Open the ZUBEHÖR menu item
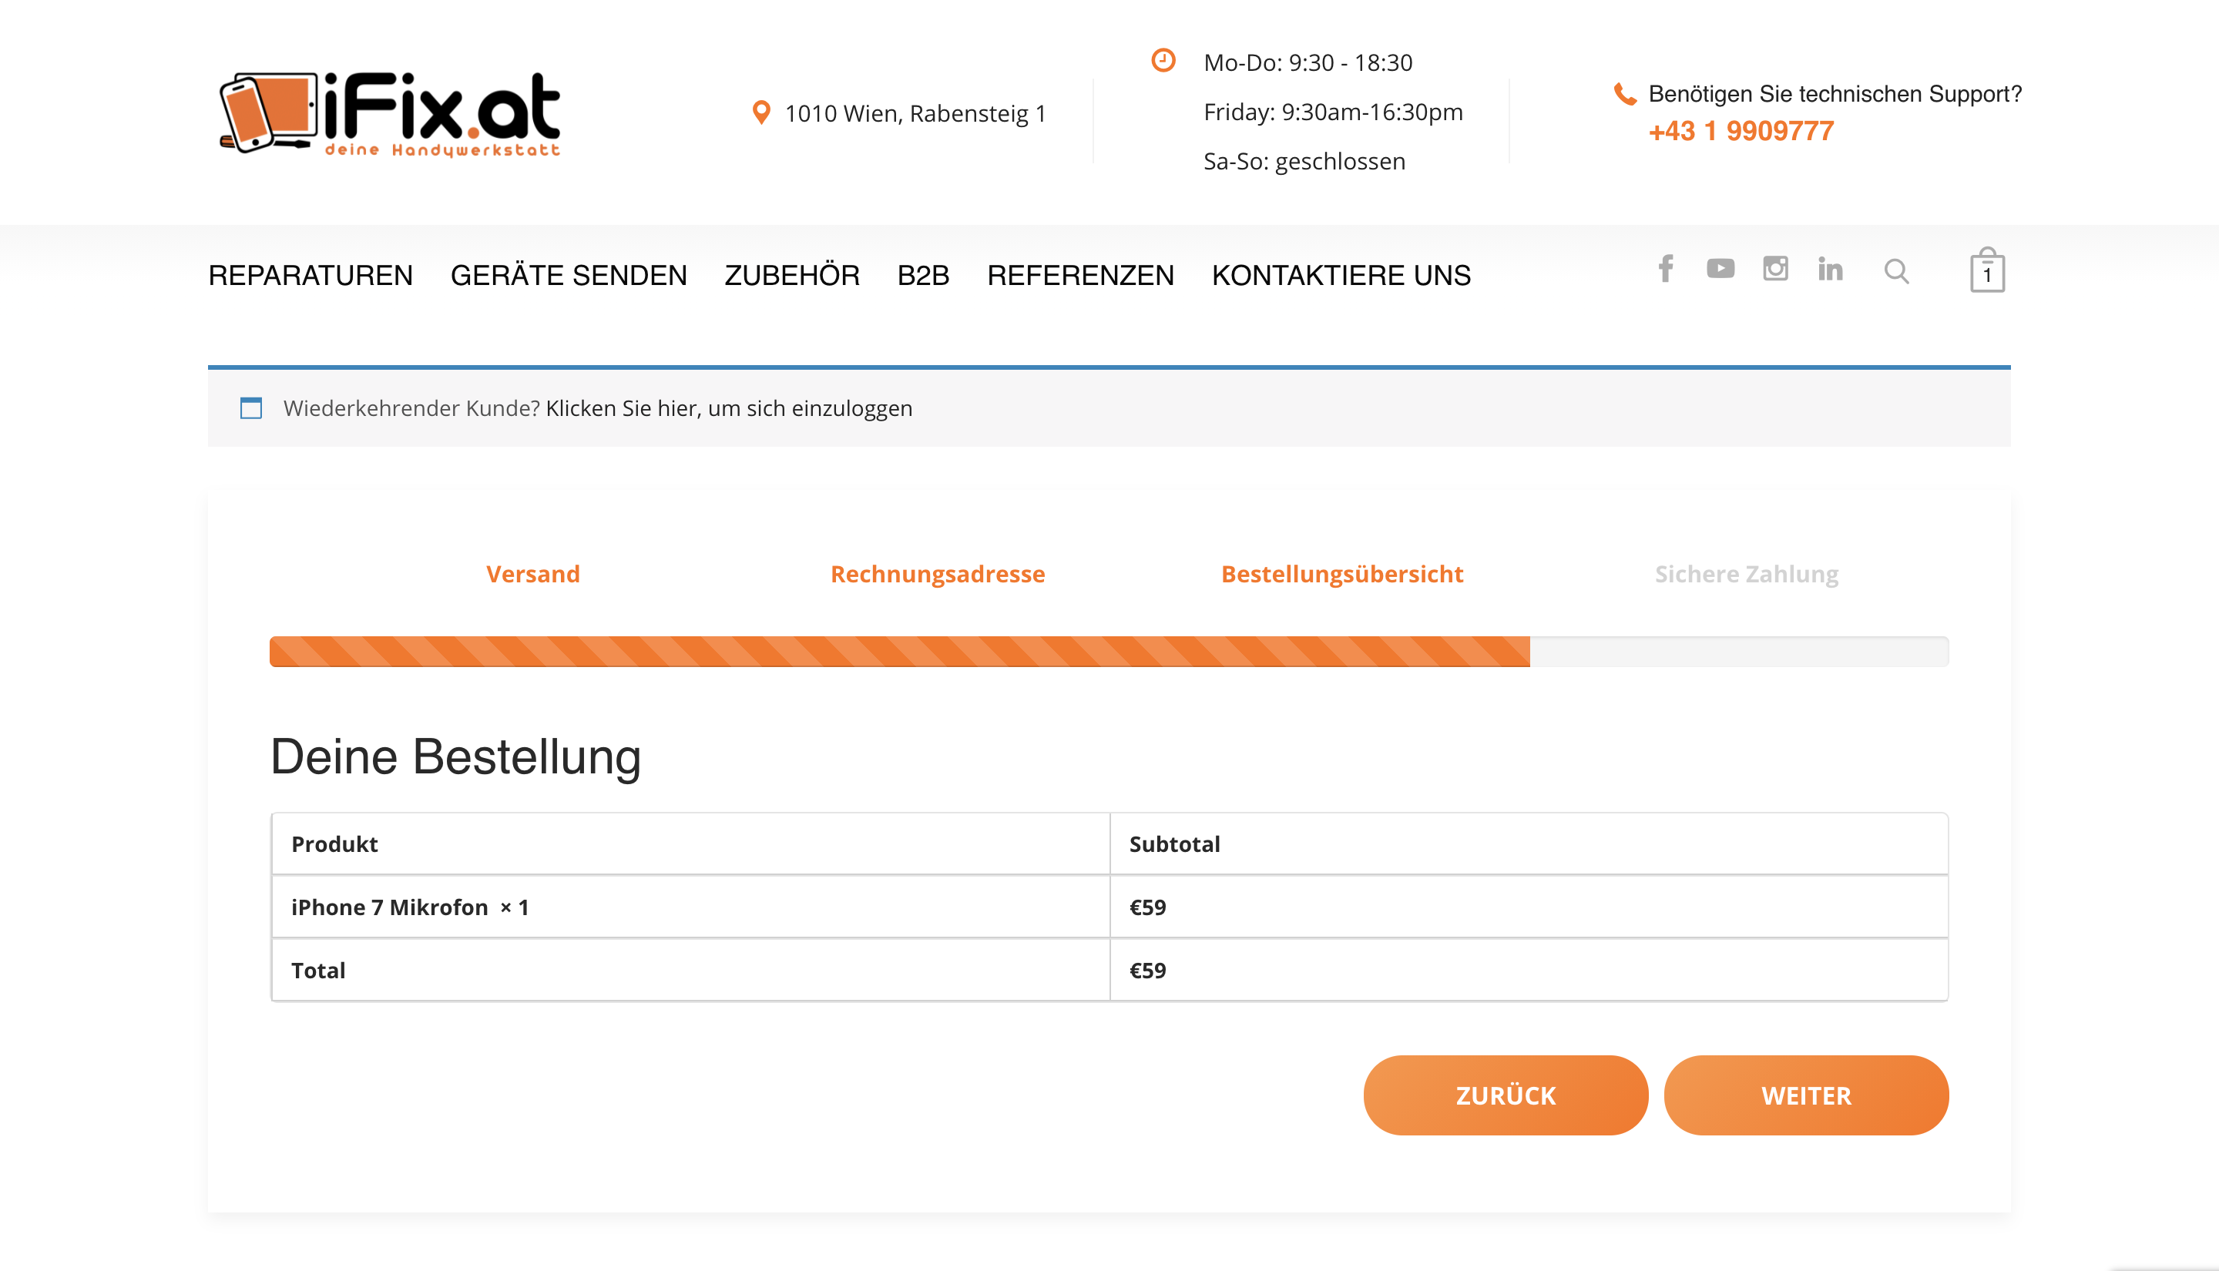The height and width of the screenshot is (1271, 2219). click(793, 276)
